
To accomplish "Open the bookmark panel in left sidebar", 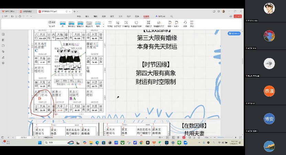I will point(3,34).
